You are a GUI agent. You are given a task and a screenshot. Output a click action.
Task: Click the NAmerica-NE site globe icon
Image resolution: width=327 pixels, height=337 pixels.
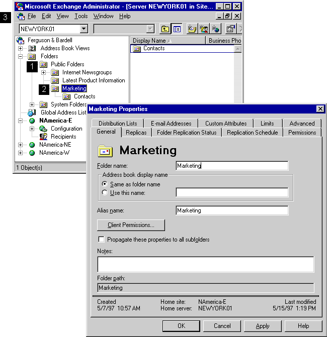(32, 145)
